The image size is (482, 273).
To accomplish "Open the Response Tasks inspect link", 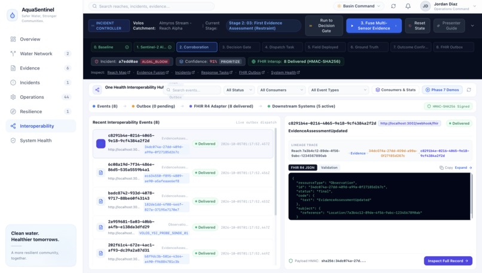I will point(216,72).
